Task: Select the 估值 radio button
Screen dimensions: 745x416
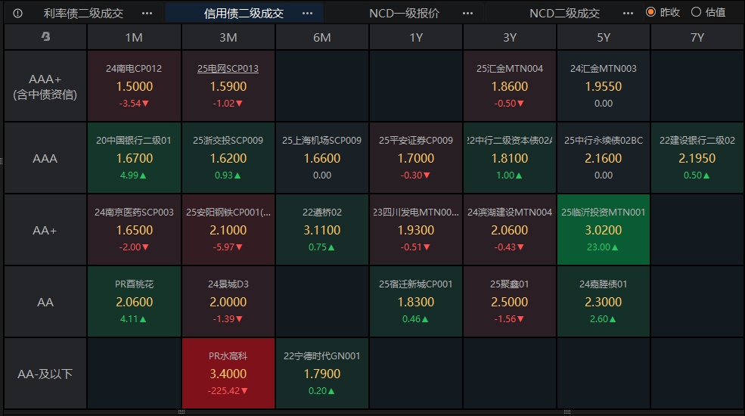Action: coord(696,12)
